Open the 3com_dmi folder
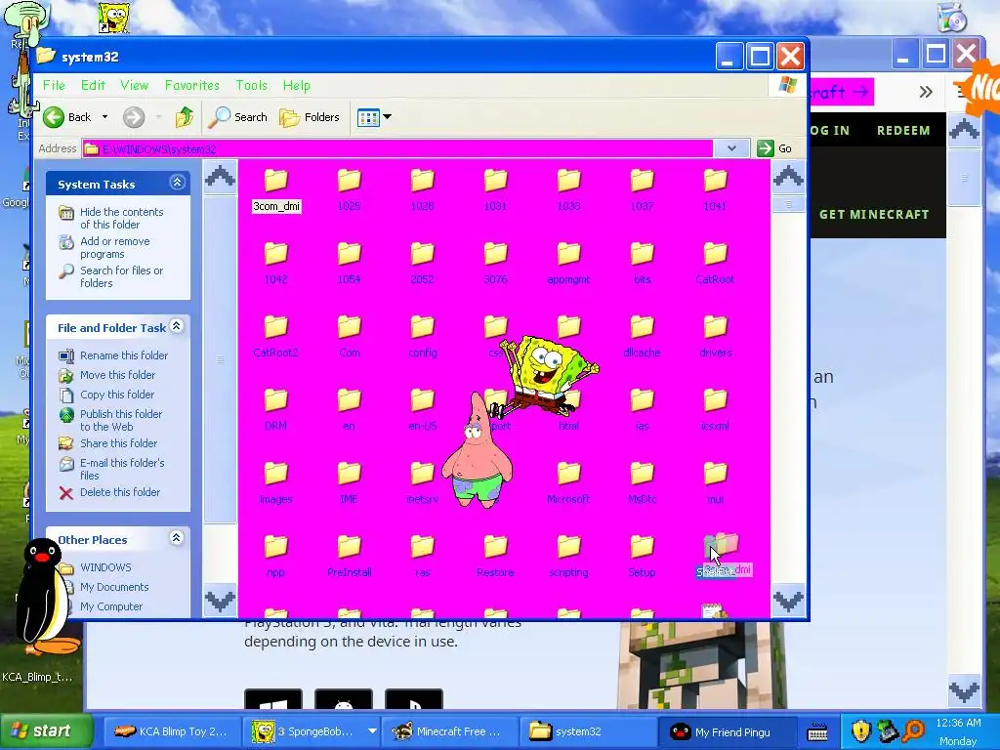 276,189
